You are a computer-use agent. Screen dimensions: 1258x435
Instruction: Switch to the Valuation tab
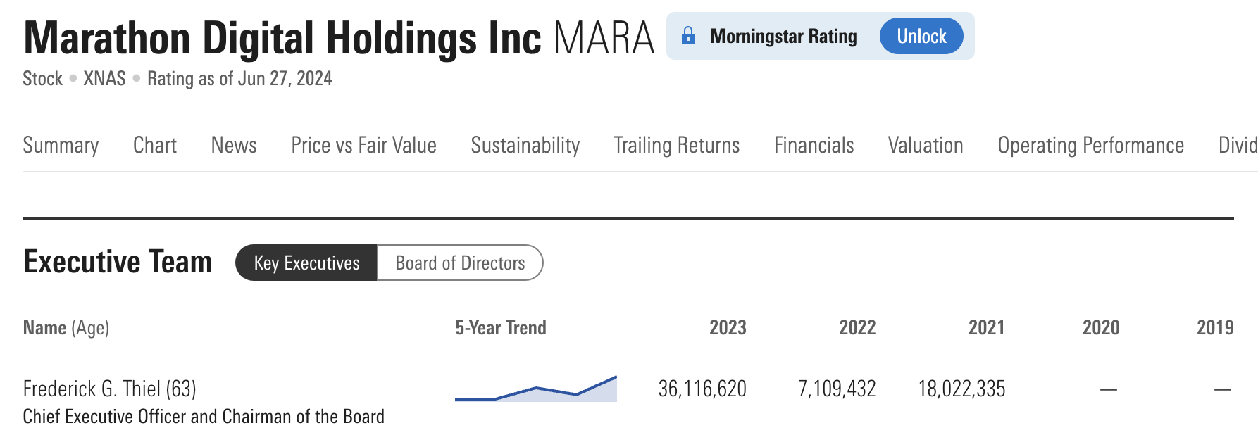pos(925,146)
